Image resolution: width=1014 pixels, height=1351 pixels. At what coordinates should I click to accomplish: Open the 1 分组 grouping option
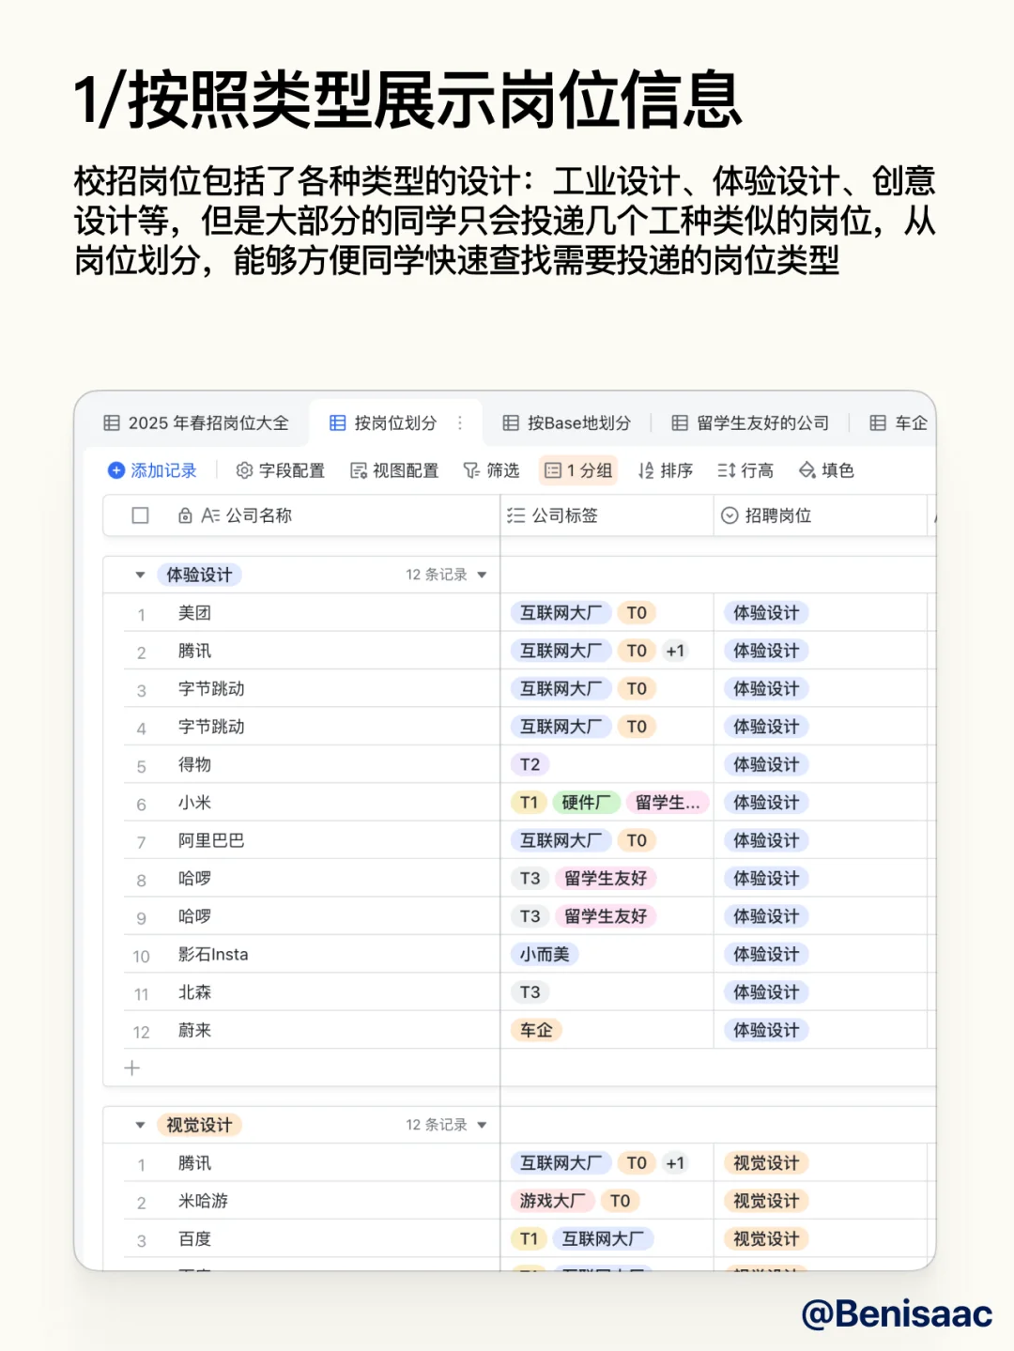pyautogui.click(x=578, y=470)
